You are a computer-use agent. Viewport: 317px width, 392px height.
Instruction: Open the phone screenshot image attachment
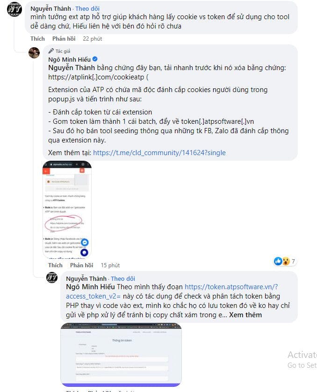tap(67, 209)
